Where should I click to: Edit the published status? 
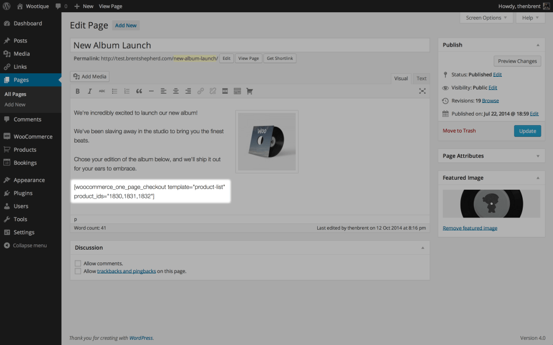click(497, 74)
